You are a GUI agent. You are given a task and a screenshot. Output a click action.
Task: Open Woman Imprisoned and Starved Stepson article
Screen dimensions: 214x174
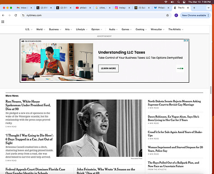point(175,149)
